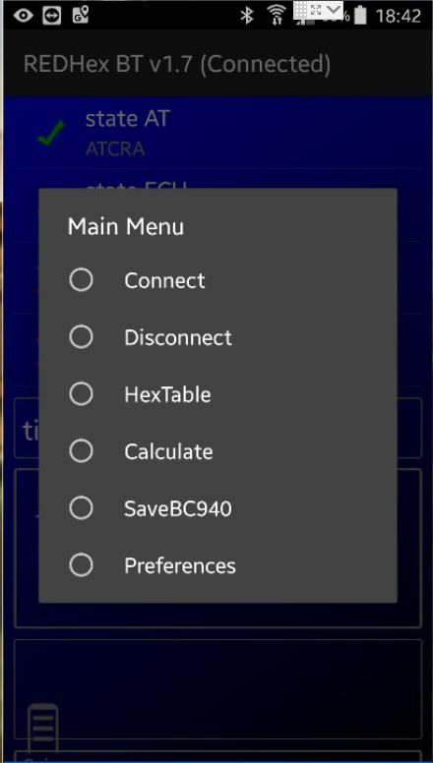Screen dimensions: 433x763
Task: Select the SaveBC940 radio button
Action: pos(81,508)
